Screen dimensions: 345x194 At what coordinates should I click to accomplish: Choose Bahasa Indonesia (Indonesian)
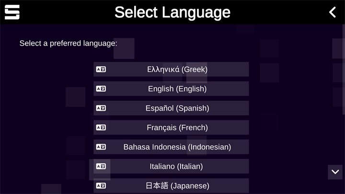177,147
